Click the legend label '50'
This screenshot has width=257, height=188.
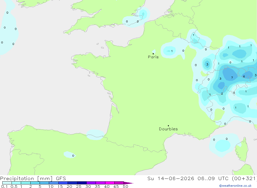pos(125,186)
